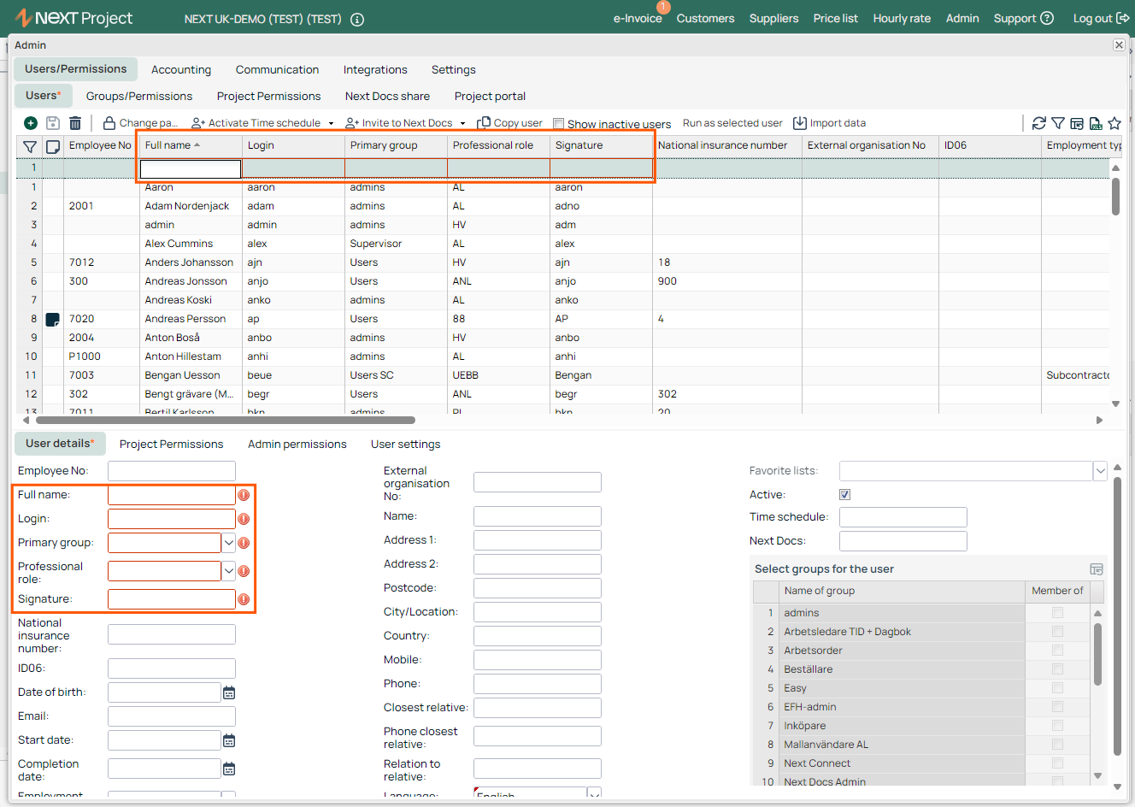Viewport: 1135px width, 807px height.
Task: Click the Full name required warning icon
Action: pos(244,495)
